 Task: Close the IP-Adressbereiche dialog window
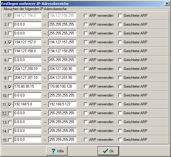tap(167, 4)
